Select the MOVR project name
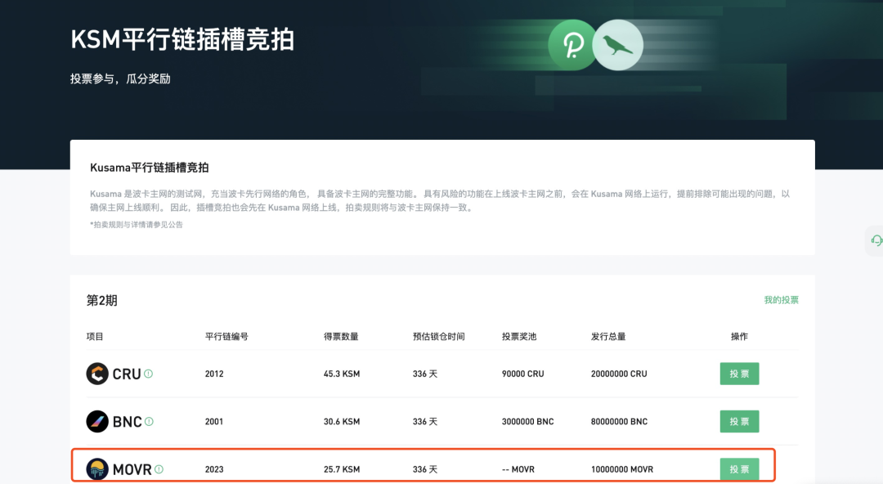883x484 pixels. 132,469
